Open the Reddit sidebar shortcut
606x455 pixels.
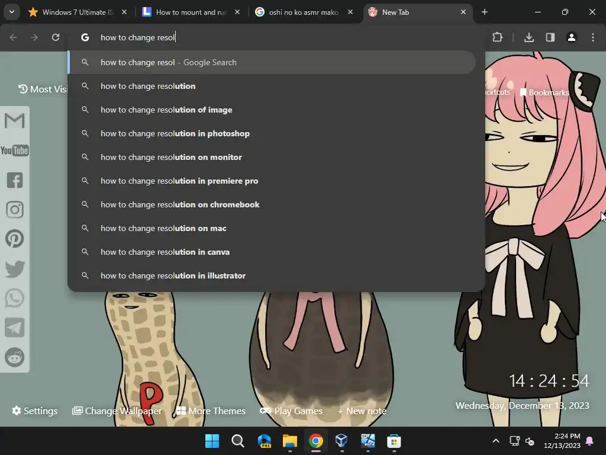[x=15, y=357]
